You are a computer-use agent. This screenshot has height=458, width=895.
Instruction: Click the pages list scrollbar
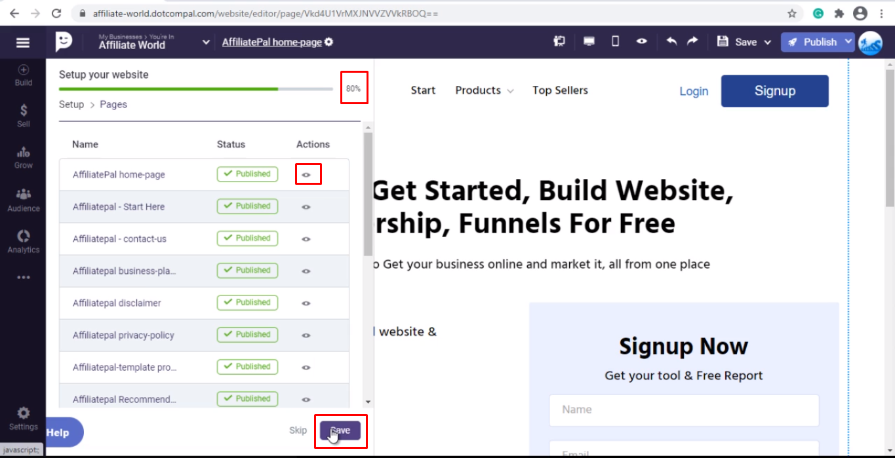point(368,195)
